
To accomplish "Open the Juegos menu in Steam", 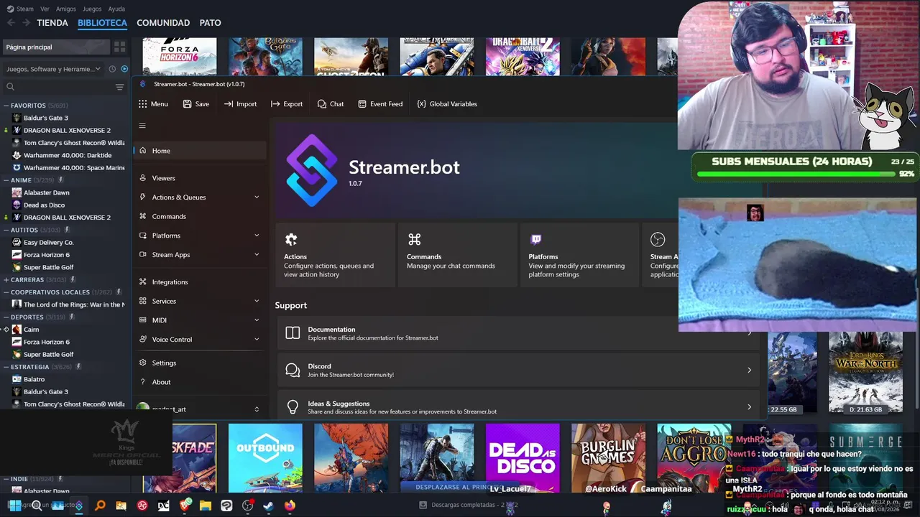I will [92, 9].
